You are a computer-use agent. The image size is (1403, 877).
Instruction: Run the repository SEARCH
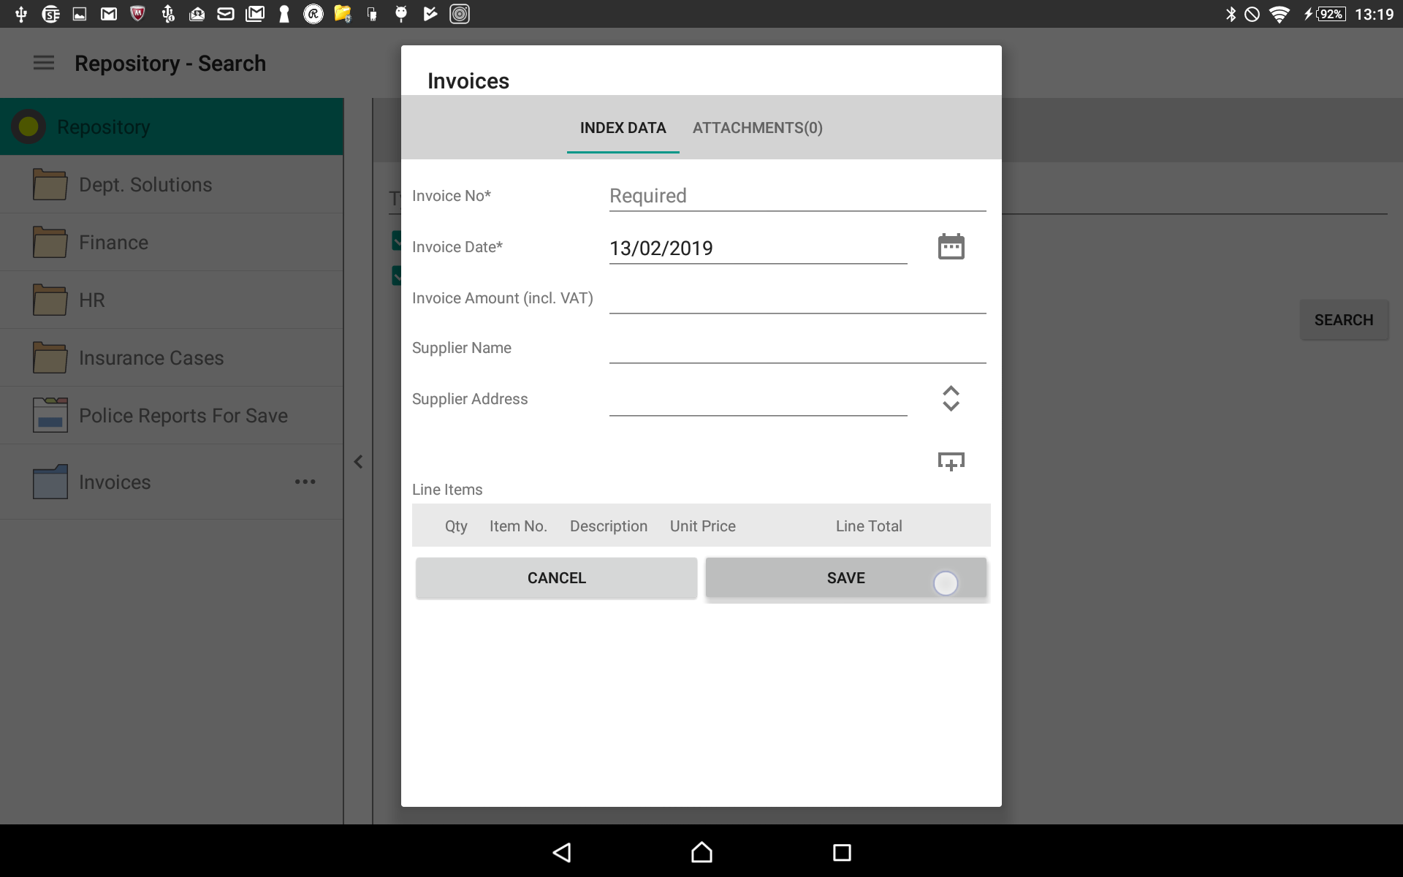(1344, 319)
